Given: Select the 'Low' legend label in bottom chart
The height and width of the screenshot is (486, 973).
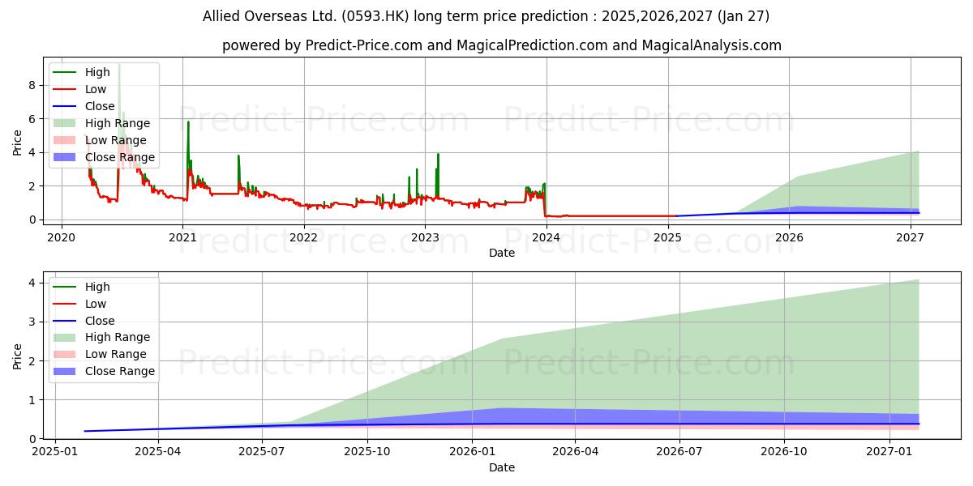Looking at the screenshot, I should coord(96,304).
